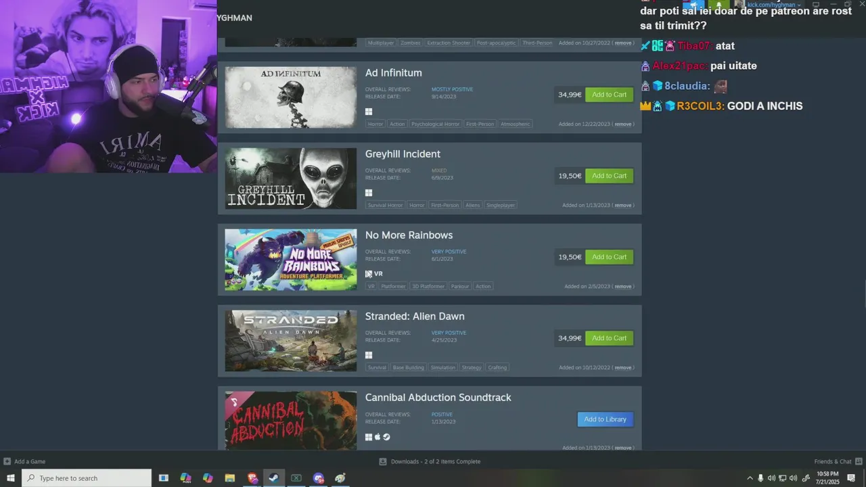Click the Greyhill Incident capsule image
This screenshot has height=487, width=866.
(290, 179)
